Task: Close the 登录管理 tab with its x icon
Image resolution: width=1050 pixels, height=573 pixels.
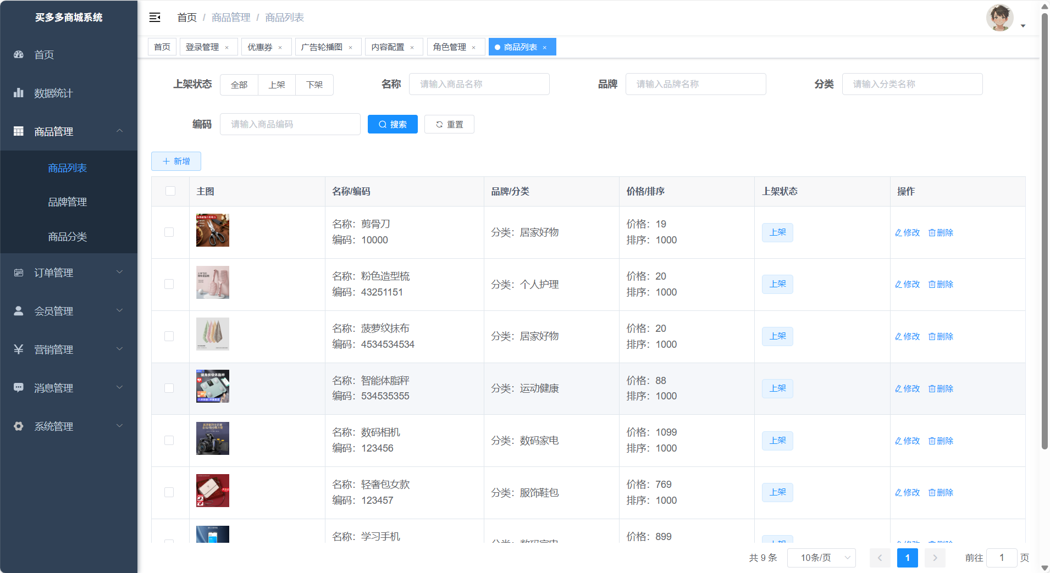Action: click(x=226, y=48)
